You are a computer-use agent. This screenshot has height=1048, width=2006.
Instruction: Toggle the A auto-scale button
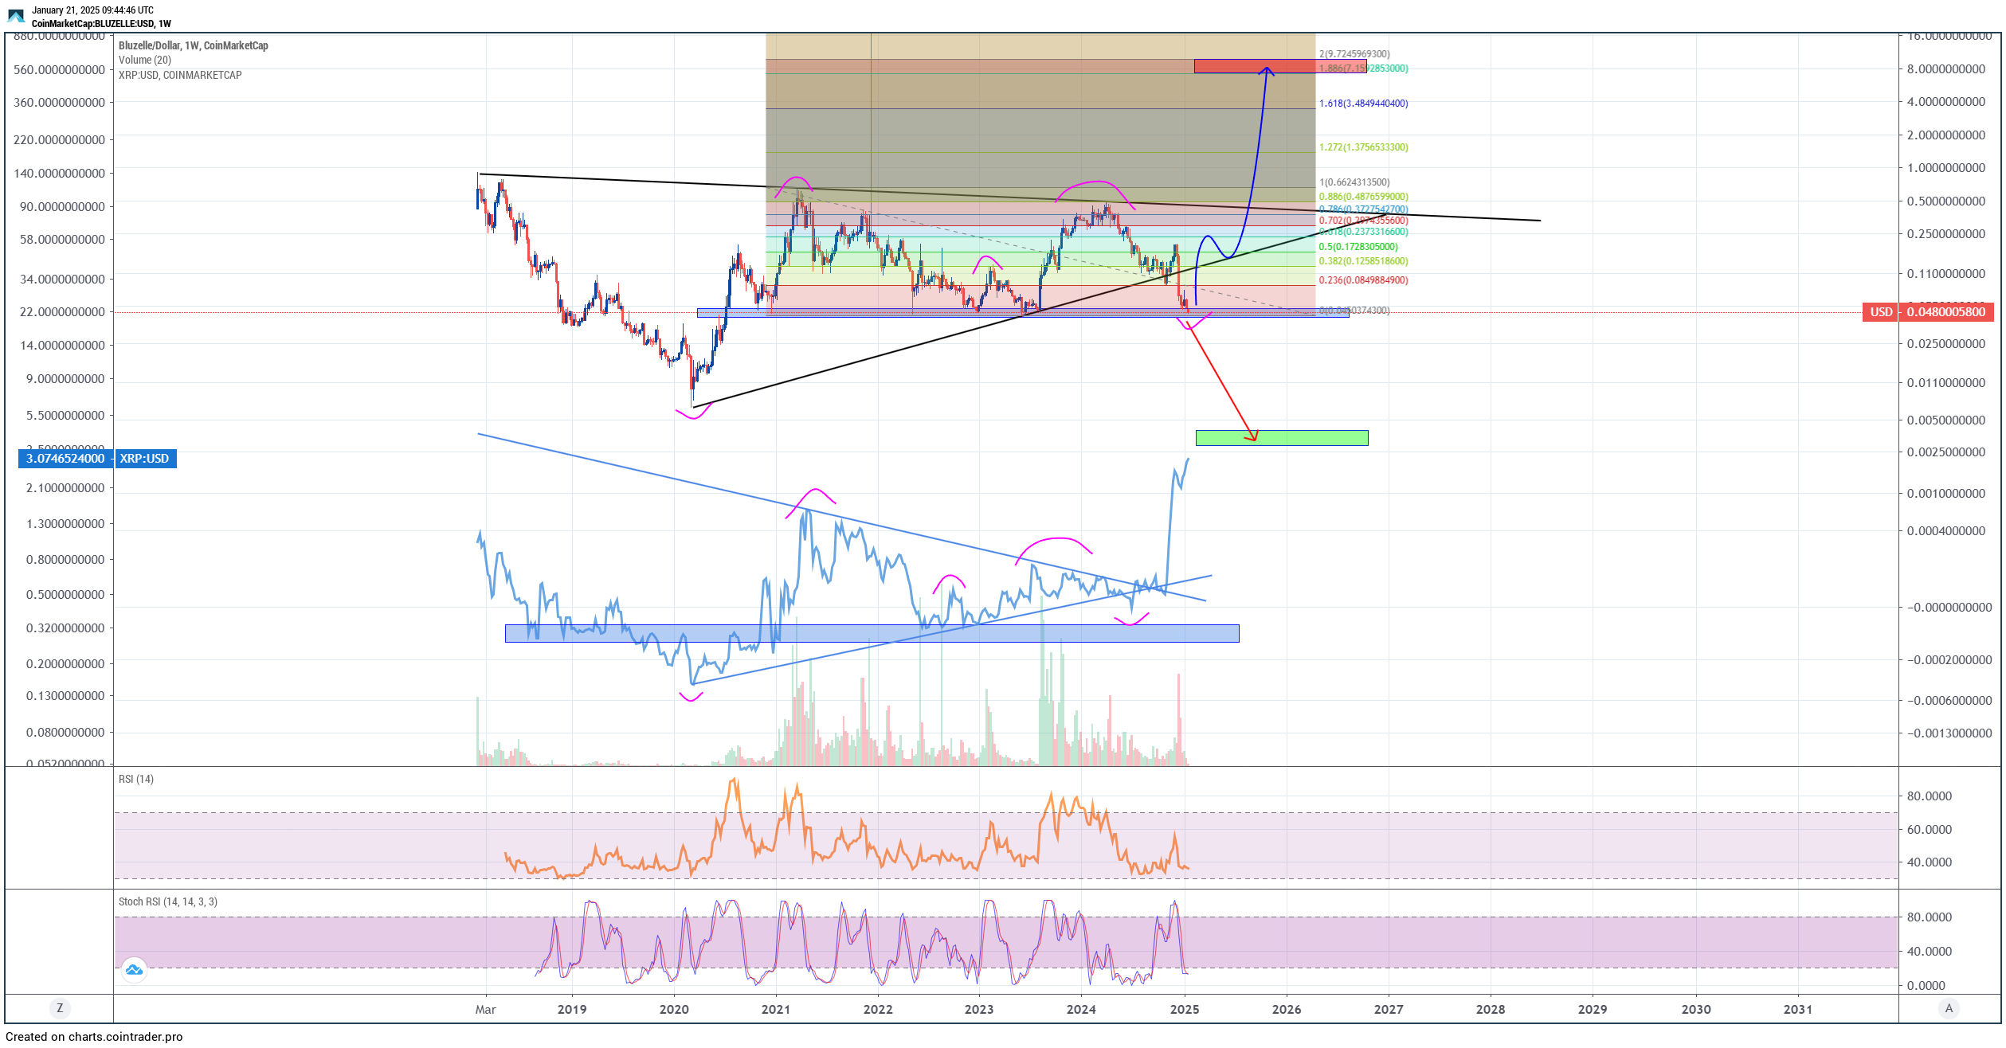[1949, 1008]
